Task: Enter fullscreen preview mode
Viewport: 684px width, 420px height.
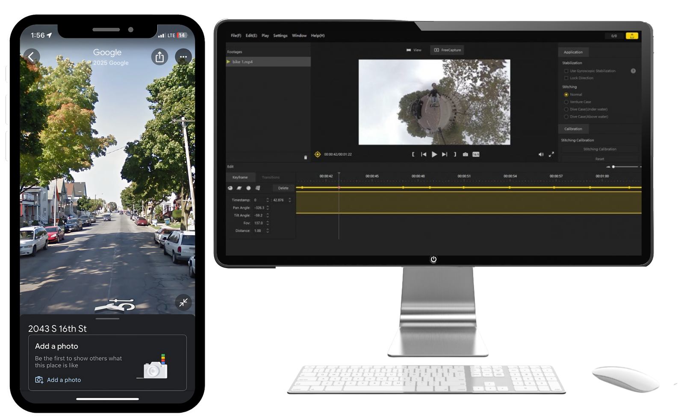Action: click(x=551, y=155)
